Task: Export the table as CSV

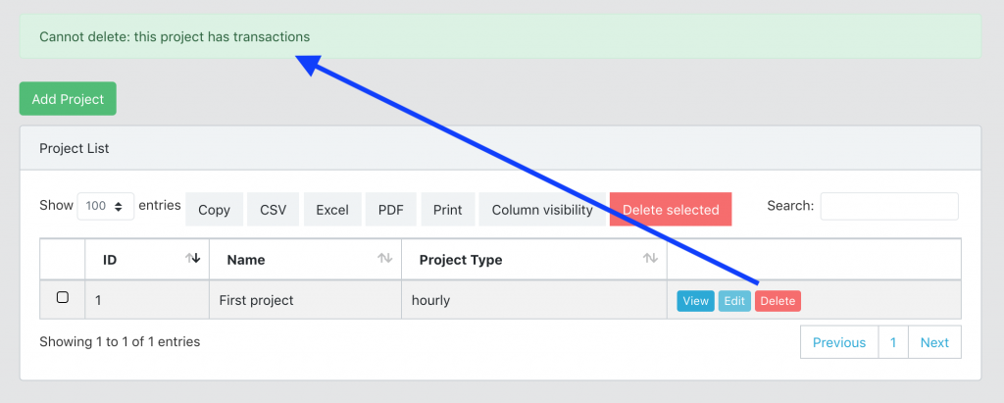Action: click(x=273, y=210)
